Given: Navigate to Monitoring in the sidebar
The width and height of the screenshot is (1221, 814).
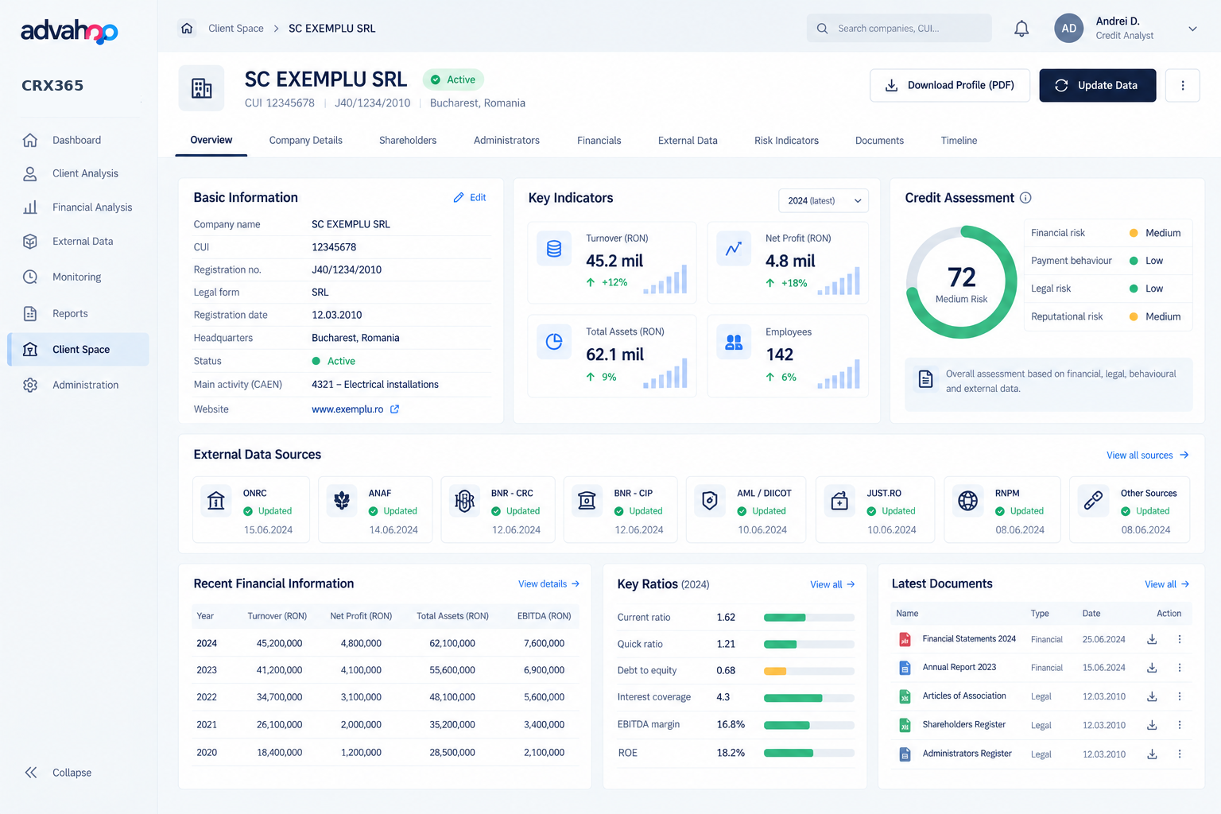Looking at the screenshot, I should click(78, 277).
